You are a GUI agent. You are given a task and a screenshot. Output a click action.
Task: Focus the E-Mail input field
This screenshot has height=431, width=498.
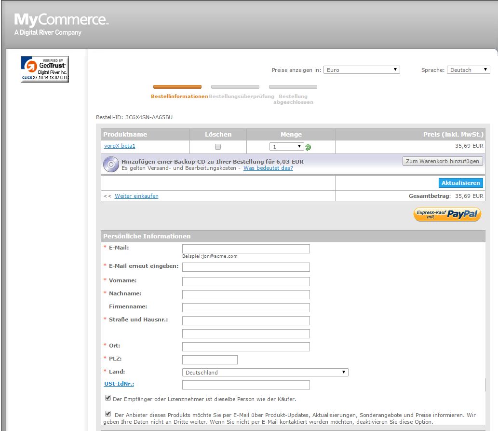[246, 249]
